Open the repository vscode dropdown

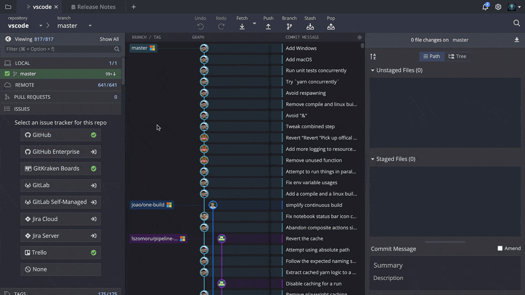pyautogui.click(x=40, y=26)
